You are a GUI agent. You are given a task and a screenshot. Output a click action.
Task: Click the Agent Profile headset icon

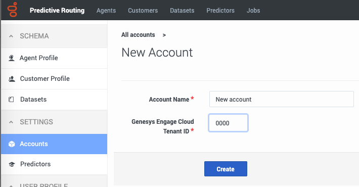(x=12, y=58)
